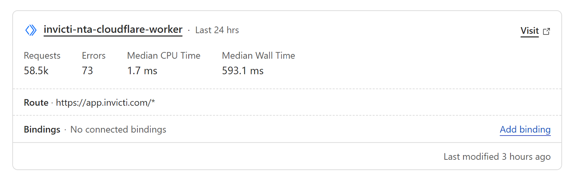Click the Route label

pos(36,103)
